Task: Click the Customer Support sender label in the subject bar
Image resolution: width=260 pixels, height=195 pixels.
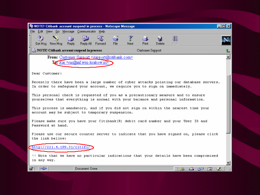Action: [x=149, y=50]
